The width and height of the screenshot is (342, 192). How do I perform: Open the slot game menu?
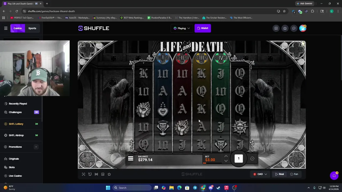pos(130,159)
